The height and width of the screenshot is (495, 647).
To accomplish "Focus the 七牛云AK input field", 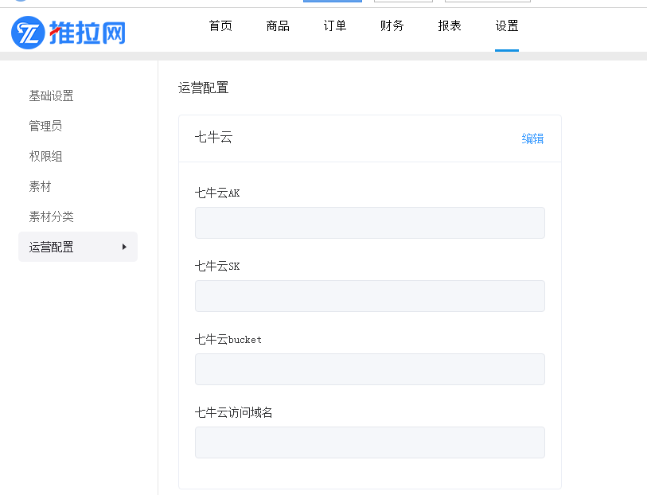I will pos(370,223).
